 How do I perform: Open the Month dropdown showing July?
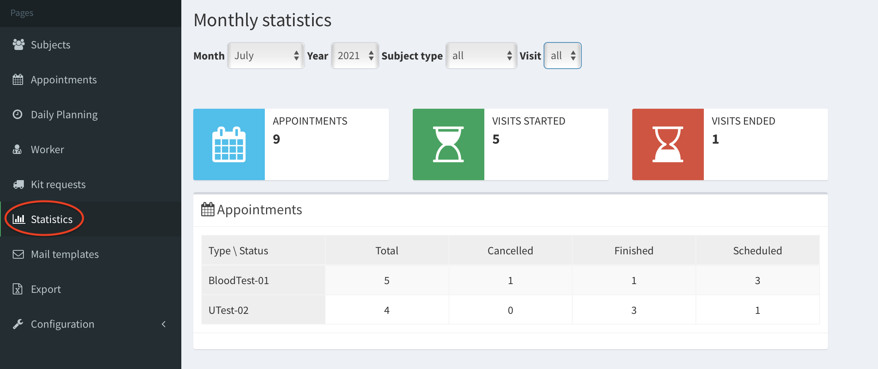tap(266, 56)
